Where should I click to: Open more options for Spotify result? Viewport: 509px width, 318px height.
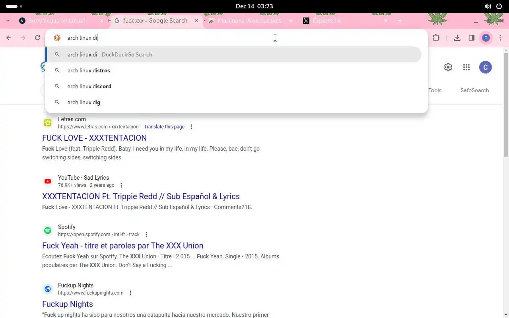coord(146,235)
